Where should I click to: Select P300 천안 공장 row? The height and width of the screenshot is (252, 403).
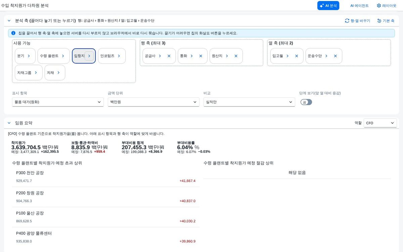(x=106, y=177)
